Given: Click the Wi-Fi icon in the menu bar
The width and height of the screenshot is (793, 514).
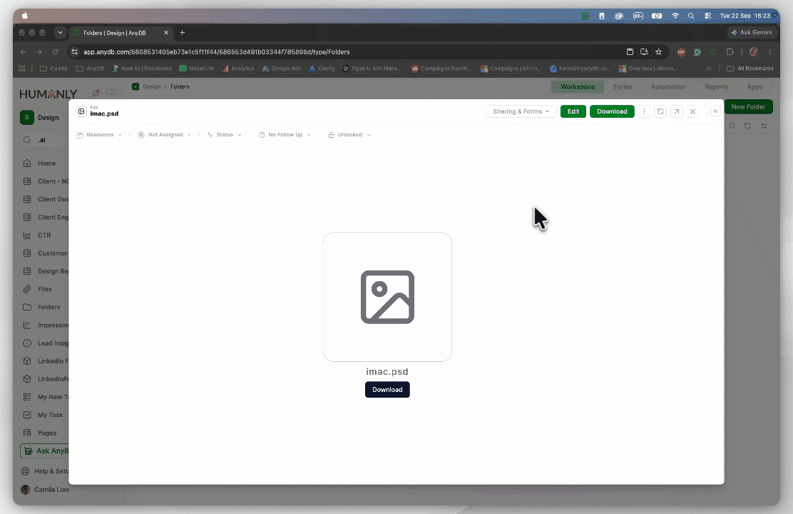Looking at the screenshot, I should click(675, 16).
